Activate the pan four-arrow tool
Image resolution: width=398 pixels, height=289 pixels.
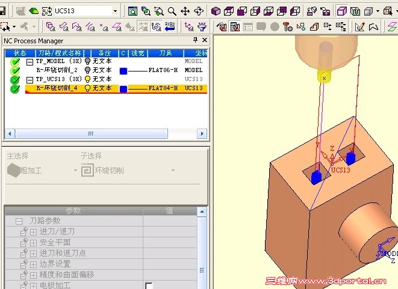coord(185,11)
